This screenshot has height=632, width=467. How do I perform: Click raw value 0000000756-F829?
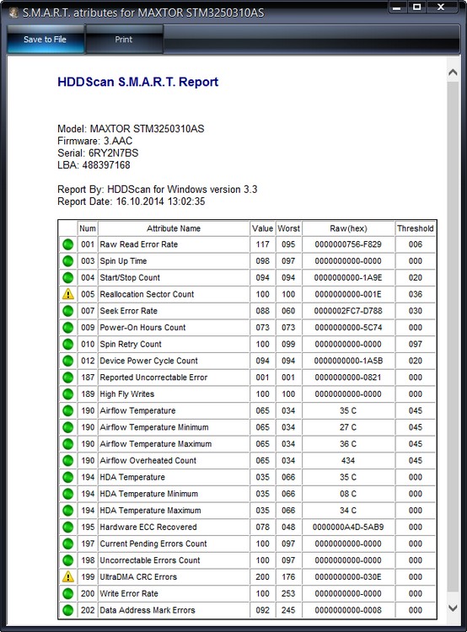point(348,244)
